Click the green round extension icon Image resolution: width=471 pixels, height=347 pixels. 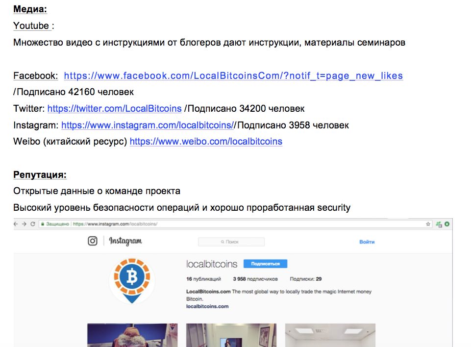pyautogui.click(x=447, y=224)
